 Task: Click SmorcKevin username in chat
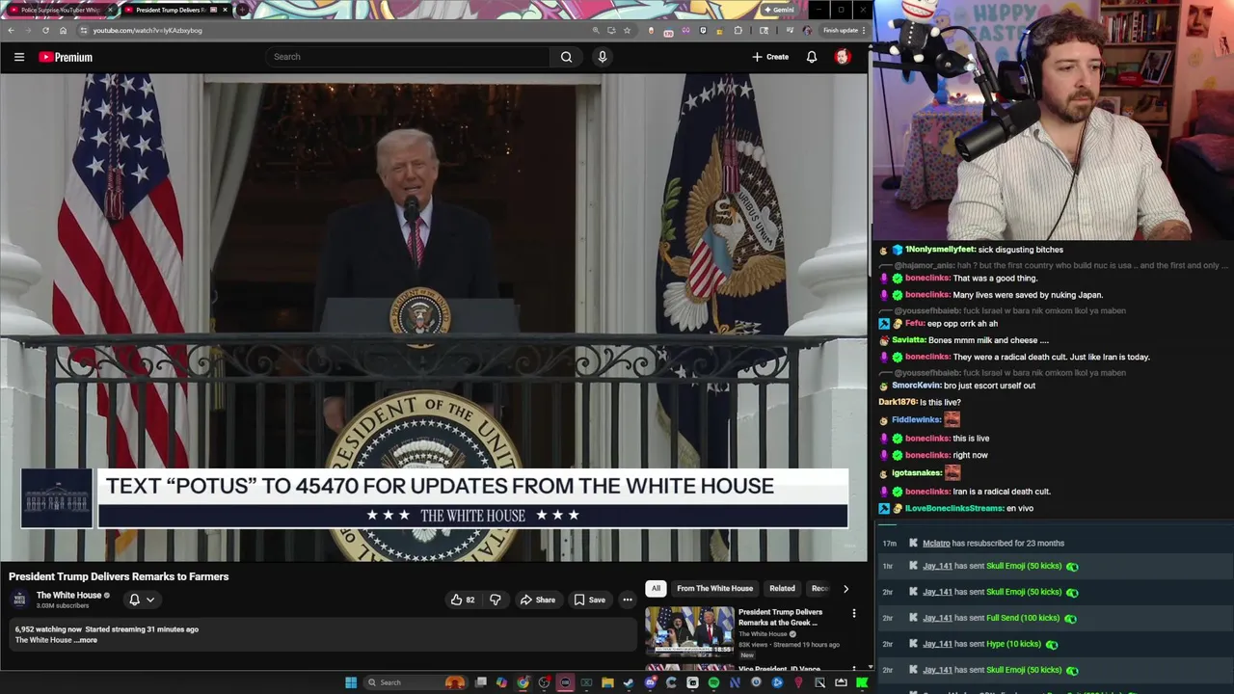click(916, 386)
